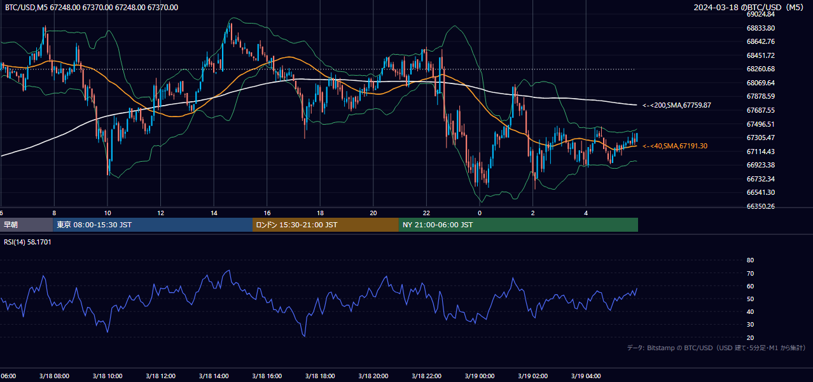Click the price scale value 66541.30
This screenshot has height=382, width=813.
pyautogui.click(x=761, y=192)
